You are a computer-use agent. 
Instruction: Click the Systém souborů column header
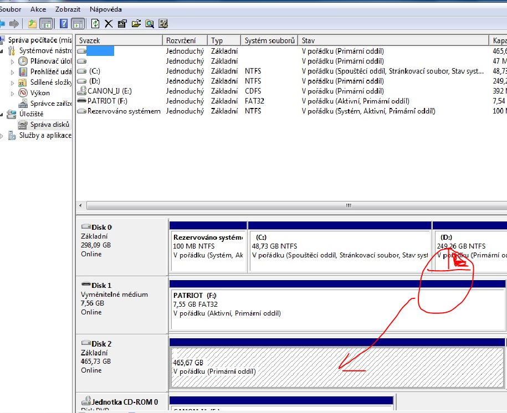click(x=269, y=40)
